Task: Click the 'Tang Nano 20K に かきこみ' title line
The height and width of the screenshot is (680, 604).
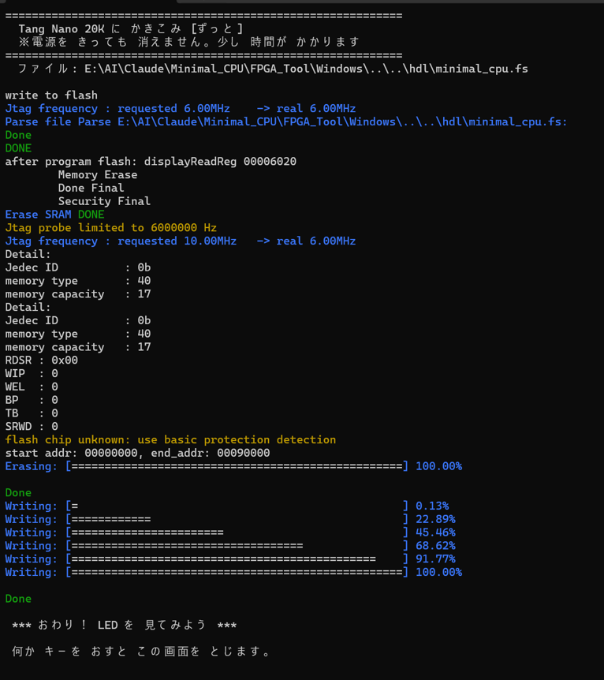Action: pyautogui.click(x=131, y=29)
